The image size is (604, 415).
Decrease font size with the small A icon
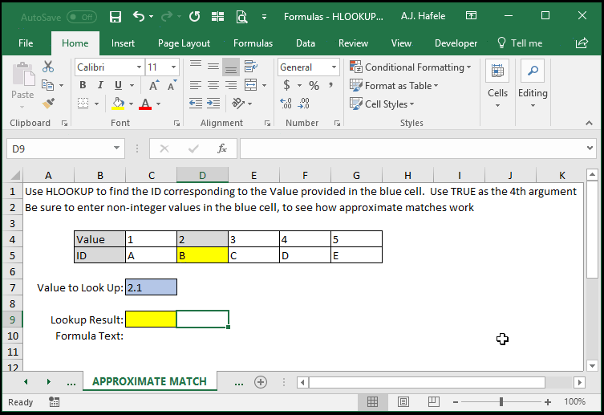point(172,85)
